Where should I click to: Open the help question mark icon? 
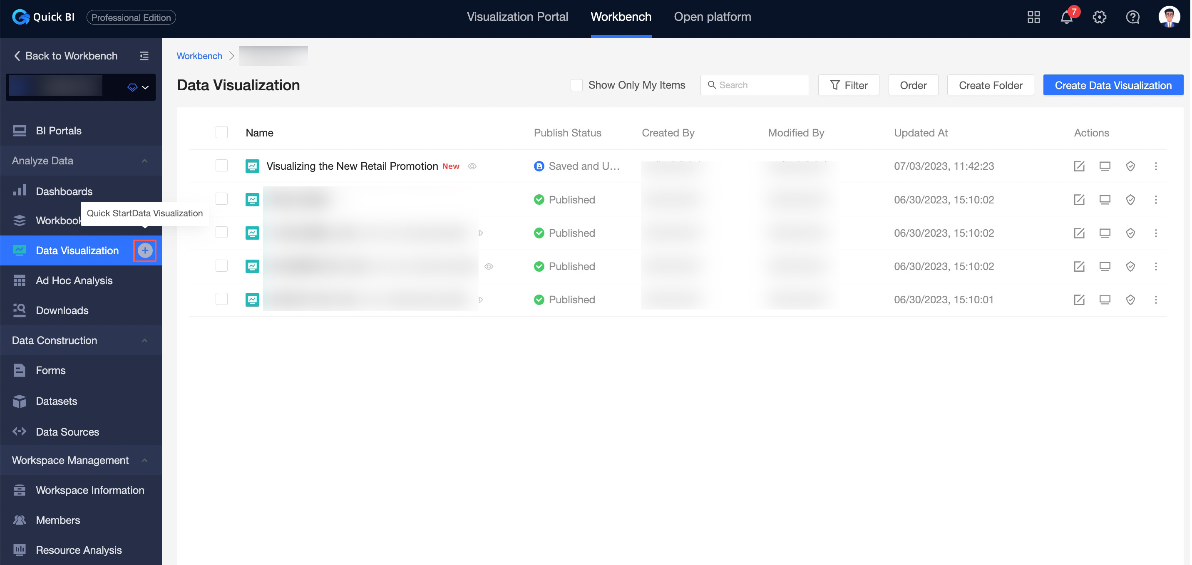tap(1132, 17)
